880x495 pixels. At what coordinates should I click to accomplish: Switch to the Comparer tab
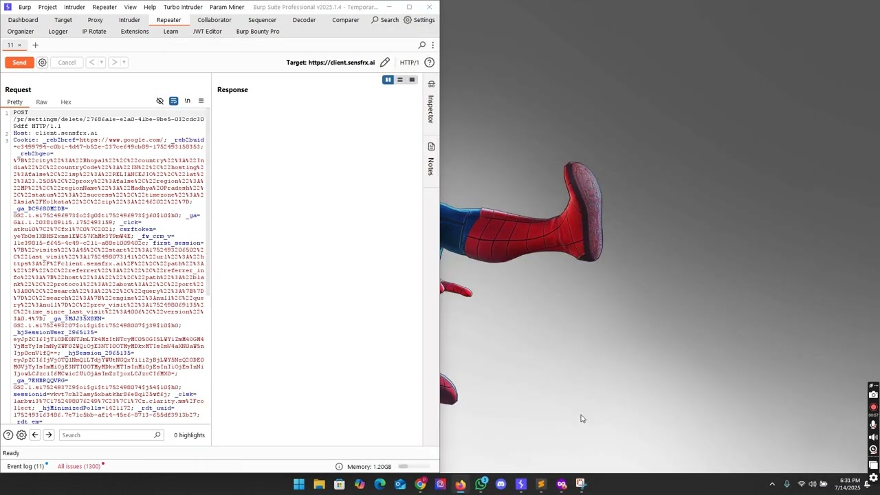tap(346, 20)
